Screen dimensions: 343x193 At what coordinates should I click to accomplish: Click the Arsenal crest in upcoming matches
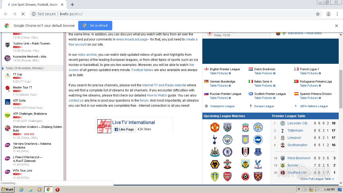228,177
